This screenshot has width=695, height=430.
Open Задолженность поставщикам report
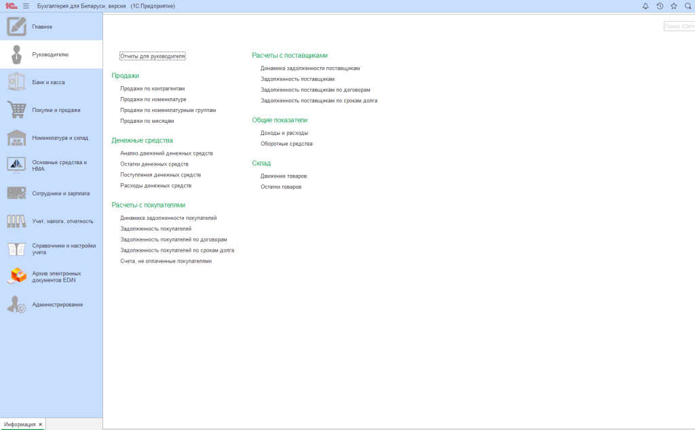point(297,79)
